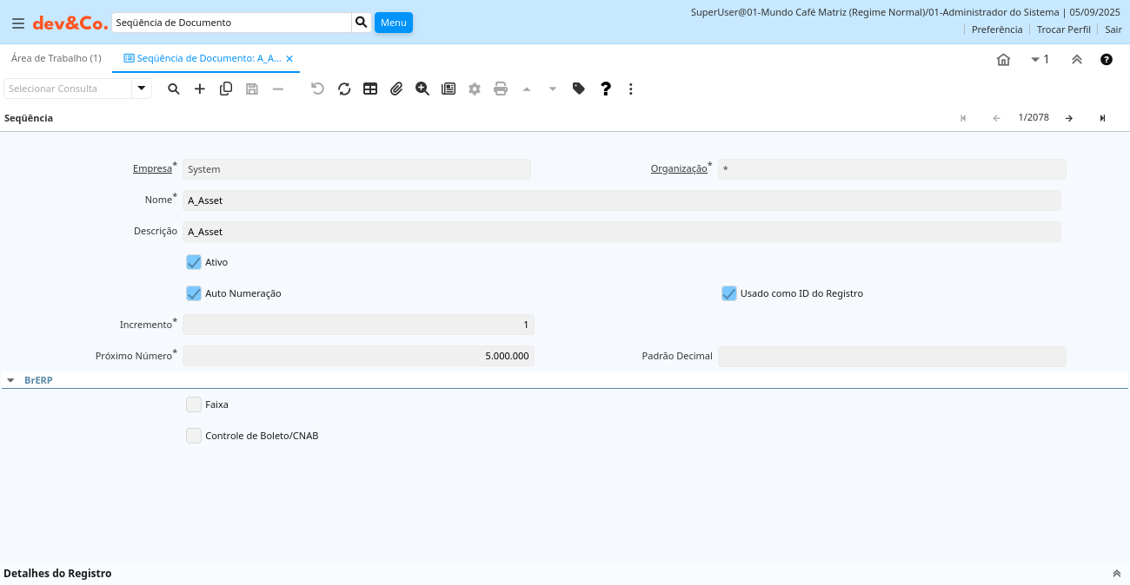The width and height of the screenshot is (1130, 585).
Task: Uncheck the Ativo checkbox
Action: click(194, 262)
